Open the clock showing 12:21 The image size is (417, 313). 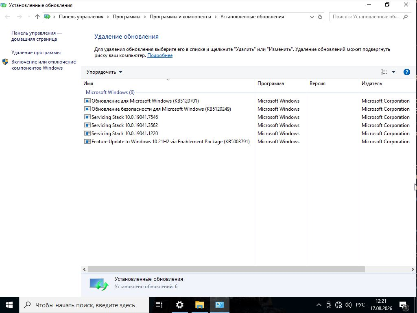(x=381, y=305)
